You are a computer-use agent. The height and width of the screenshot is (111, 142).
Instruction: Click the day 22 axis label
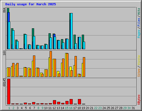tap(96, 108)
